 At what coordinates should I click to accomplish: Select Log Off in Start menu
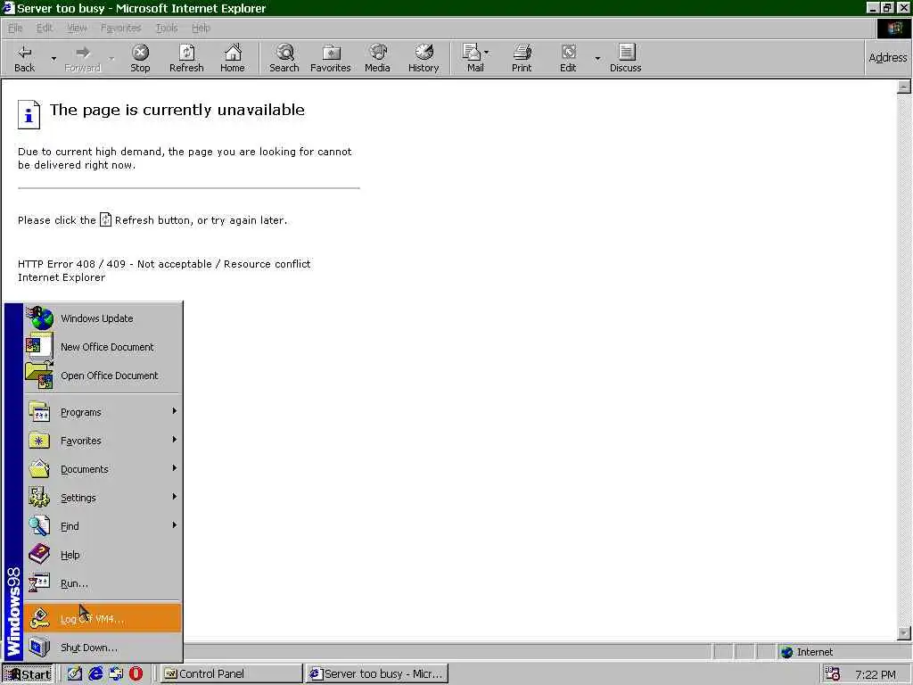(103, 618)
